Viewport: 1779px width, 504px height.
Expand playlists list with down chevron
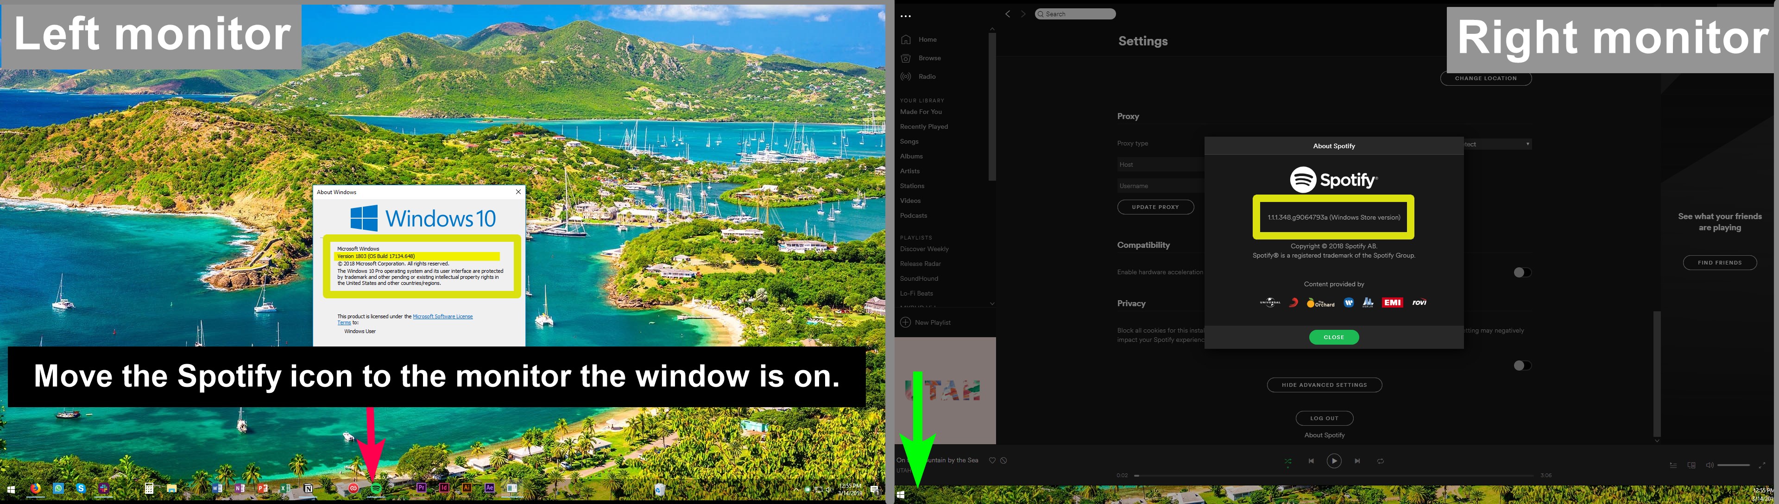(992, 303)
